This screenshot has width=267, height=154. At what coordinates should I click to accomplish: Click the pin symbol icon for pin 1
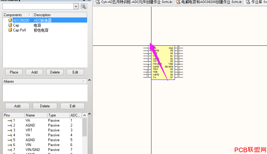(x=10, y=120)
